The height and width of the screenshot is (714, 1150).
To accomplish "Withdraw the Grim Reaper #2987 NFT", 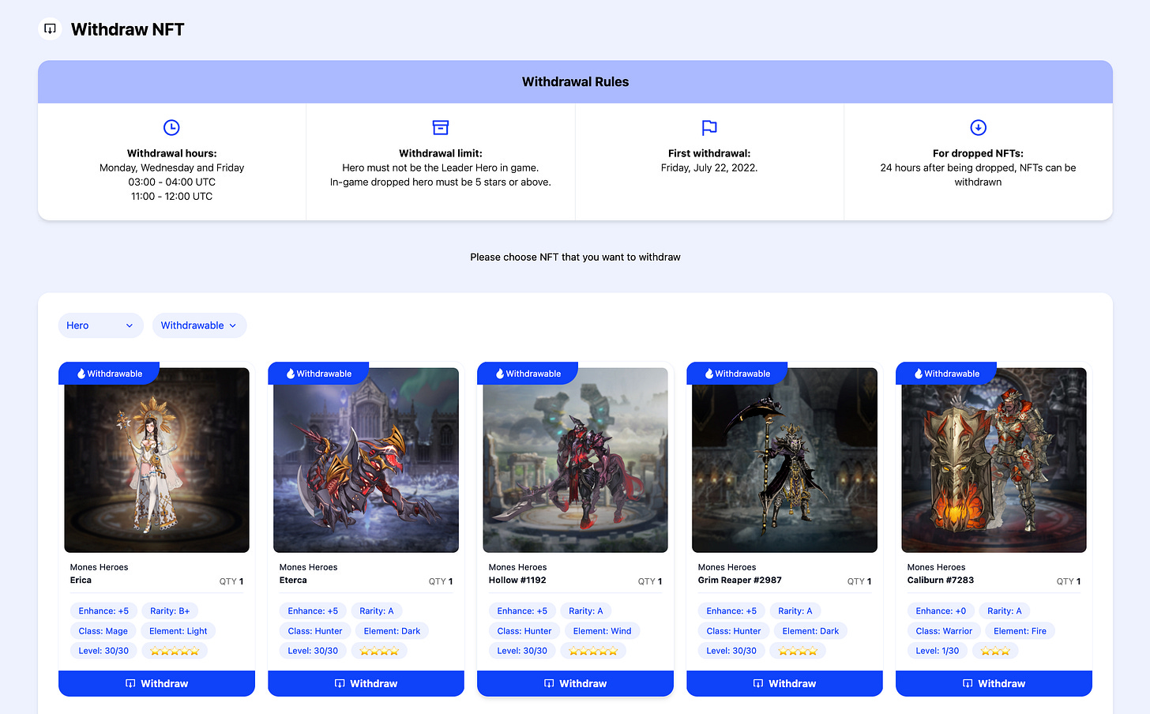I will [x=784, y=683].
